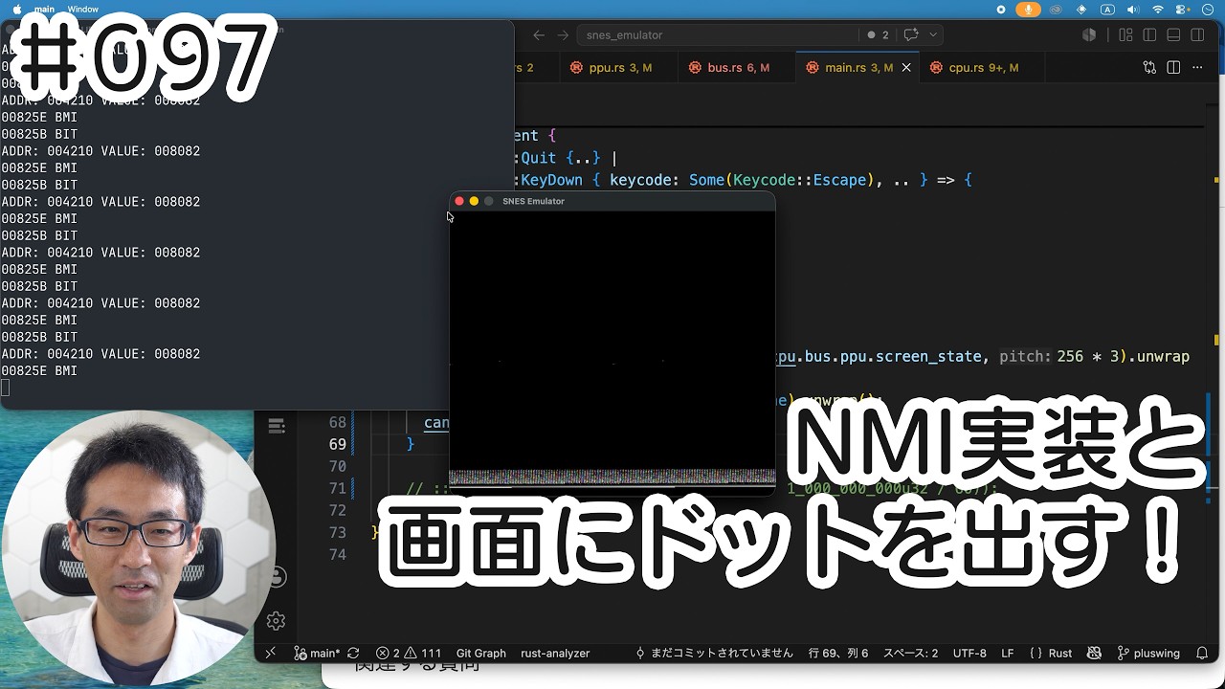This screenshot has width=1225, height=689.
Task: Open the main application menu
Action: tap(44, 9)
